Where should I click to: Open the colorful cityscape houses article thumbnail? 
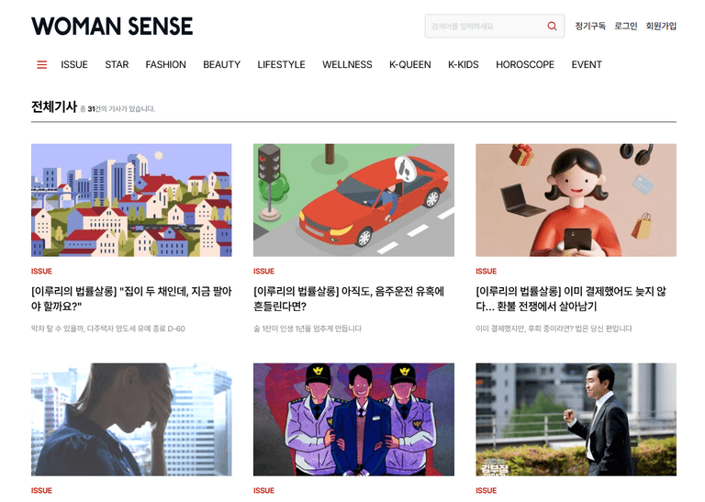coord(131,200)
